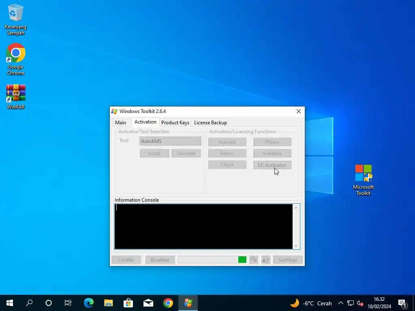This screenshot has height=311, width=415.
Task: Open File Explorer from taskbar
Action: coord(108,303)
